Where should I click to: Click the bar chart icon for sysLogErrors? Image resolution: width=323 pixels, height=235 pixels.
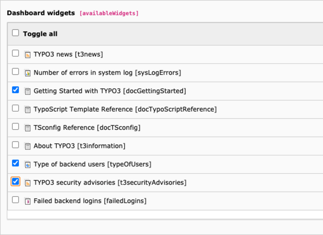click(27, 73)
